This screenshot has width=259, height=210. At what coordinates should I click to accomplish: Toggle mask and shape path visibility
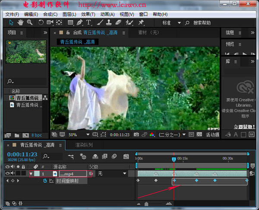click(x=103, y=134)
